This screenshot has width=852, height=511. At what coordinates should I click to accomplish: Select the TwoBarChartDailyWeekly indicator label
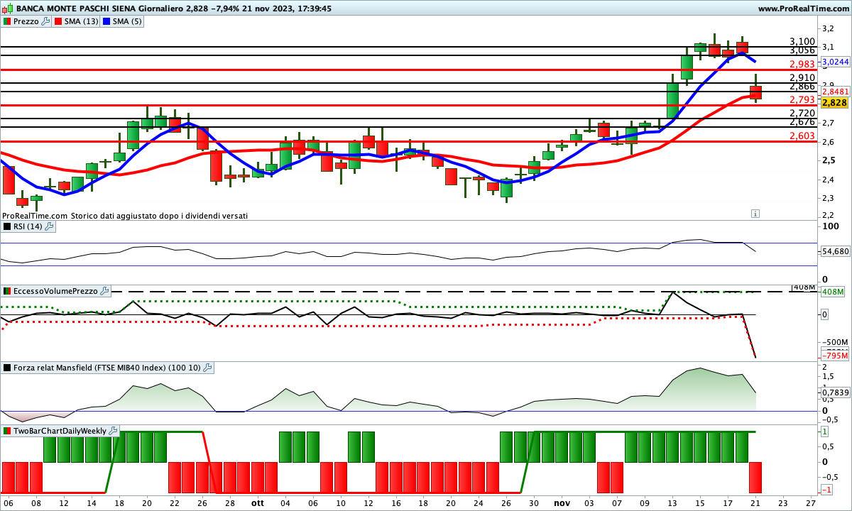pos(60,431)
